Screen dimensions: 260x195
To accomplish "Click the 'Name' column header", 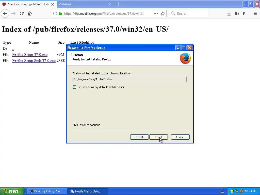I will [x=34, y=42].
